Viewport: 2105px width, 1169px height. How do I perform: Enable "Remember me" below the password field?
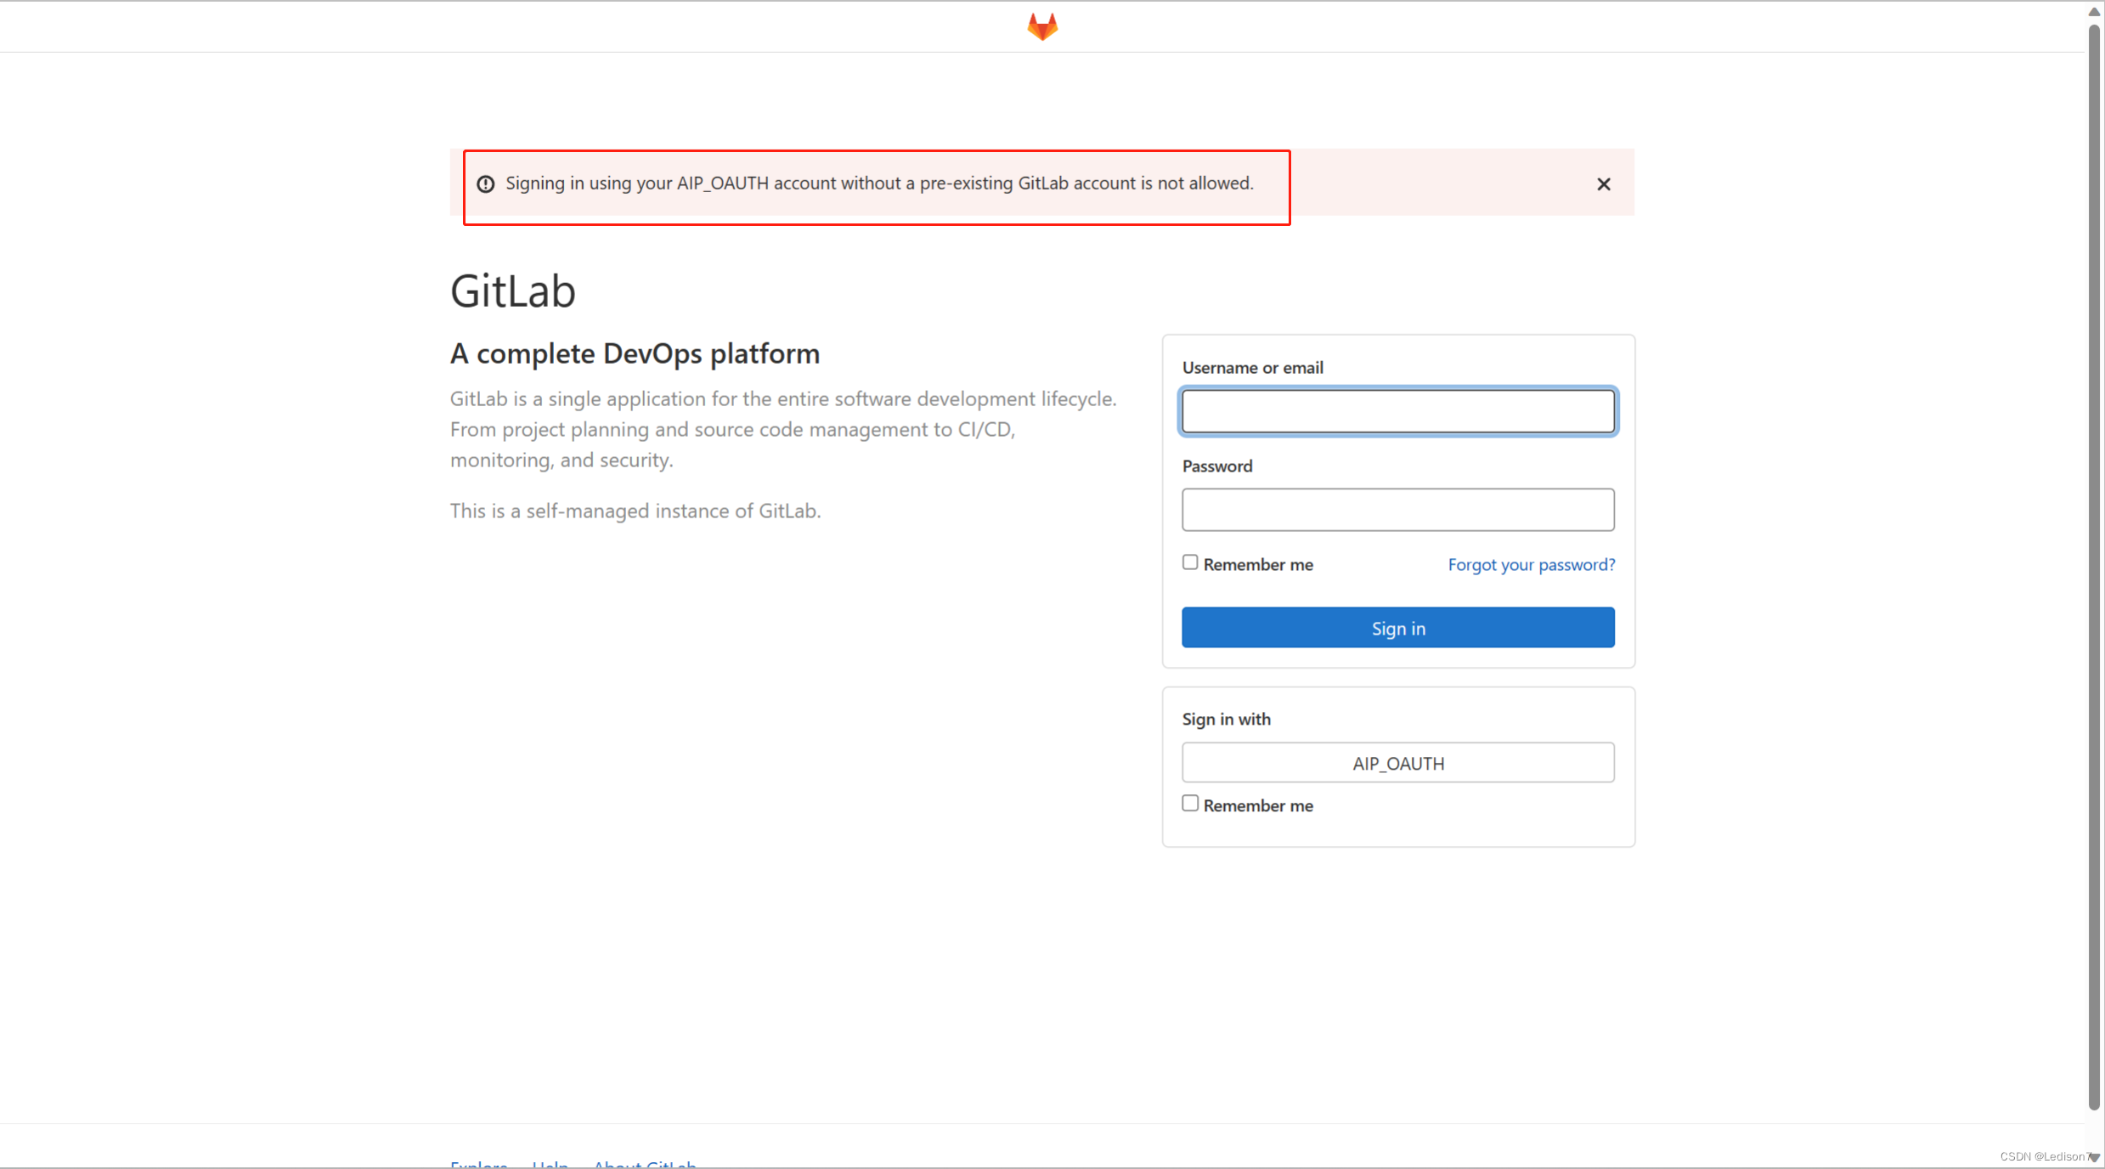1189,562
